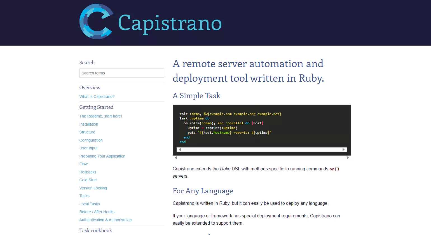
Task: Open the Flow documentation link
Action: [83, 164]
